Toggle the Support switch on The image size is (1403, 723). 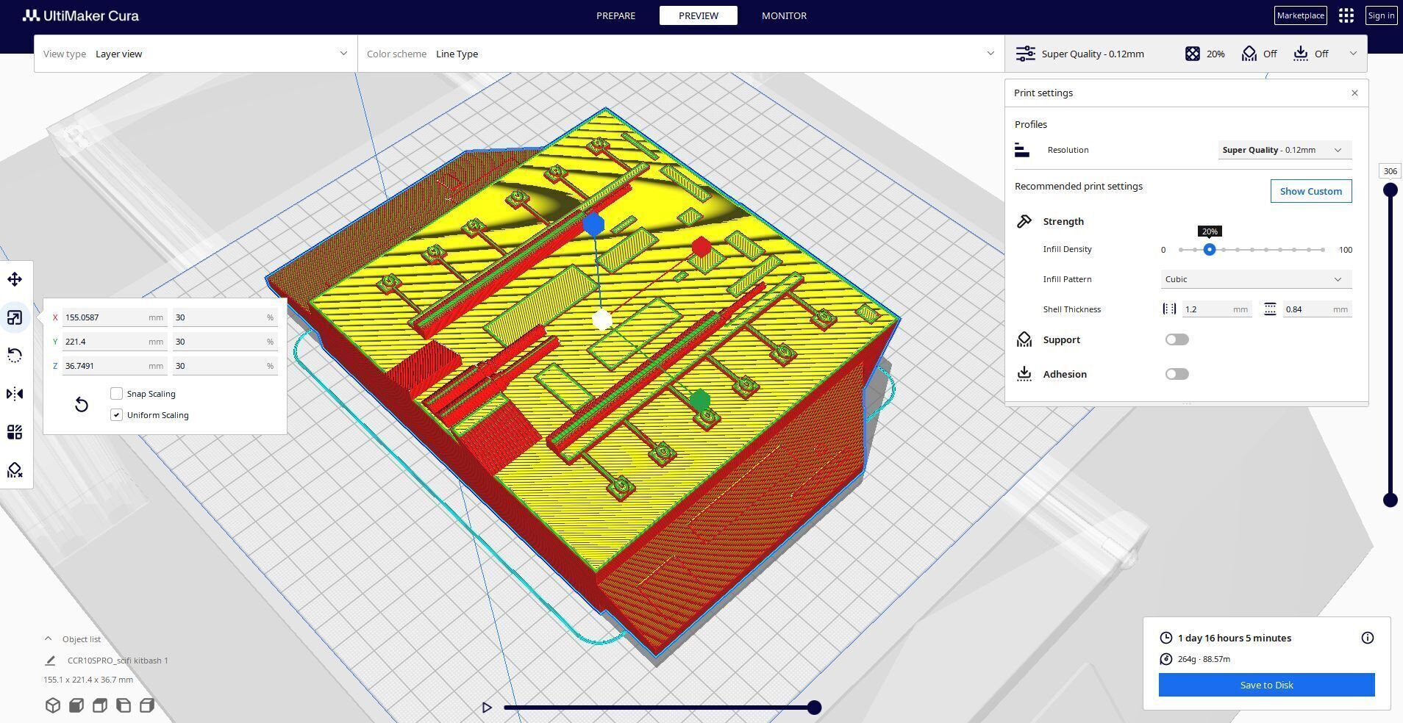pos(1177,339)
